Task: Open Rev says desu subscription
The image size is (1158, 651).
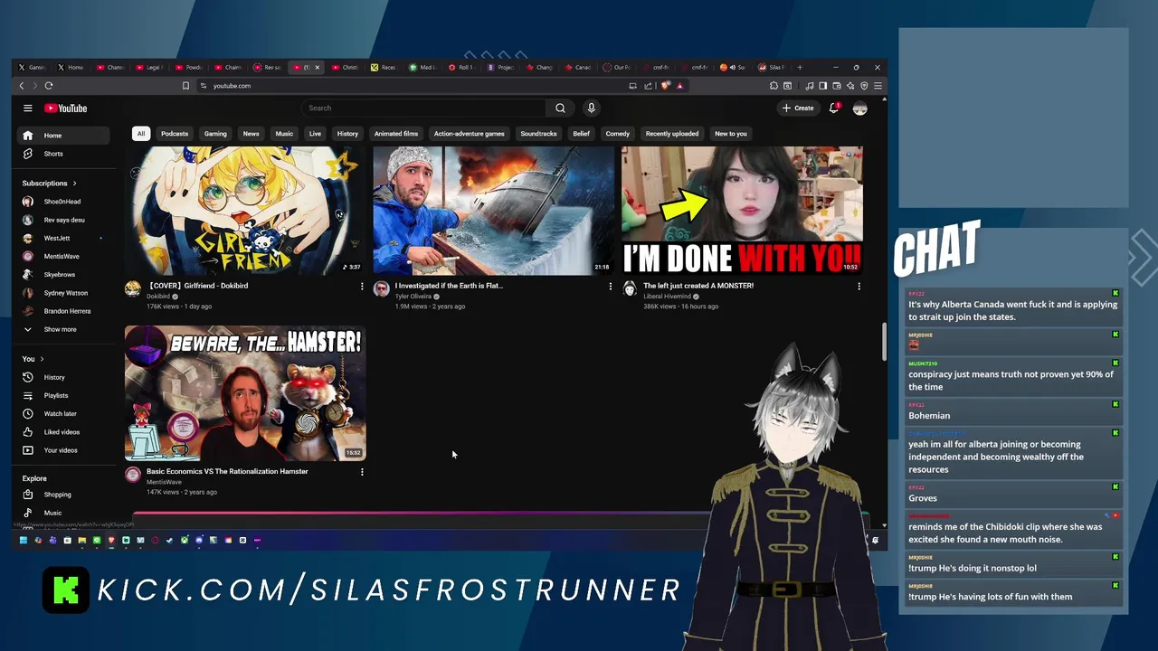Action: point(63,220)
